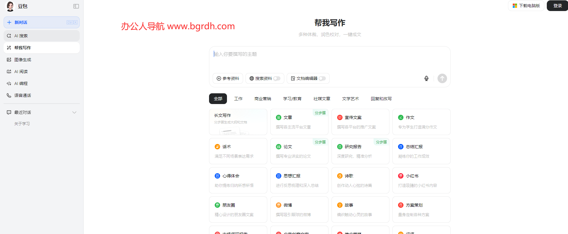This screenshot has height=234, width=568.
Task: Open AI 编程 in the sidebar
Action: [42, 83]
